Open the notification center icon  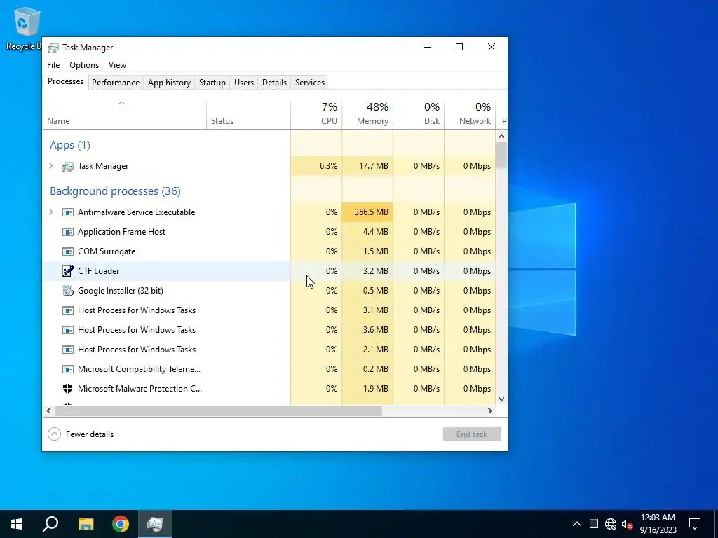[x=695, y=524]
